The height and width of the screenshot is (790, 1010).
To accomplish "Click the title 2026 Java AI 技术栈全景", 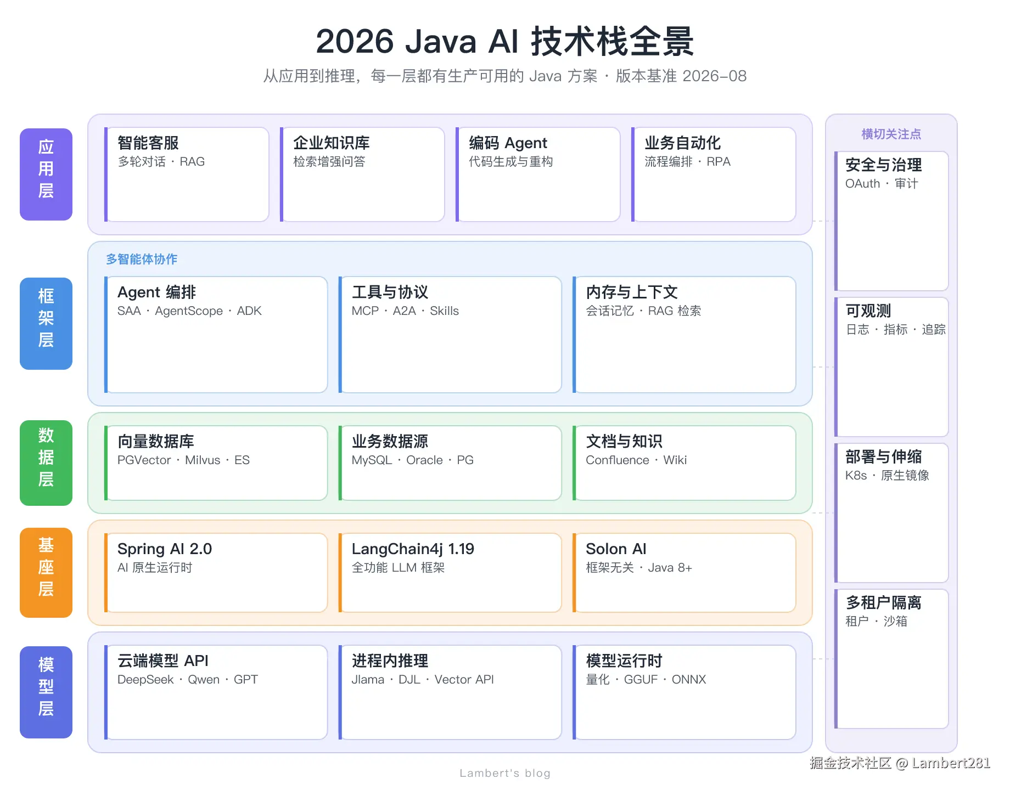I will coord(505,41).
